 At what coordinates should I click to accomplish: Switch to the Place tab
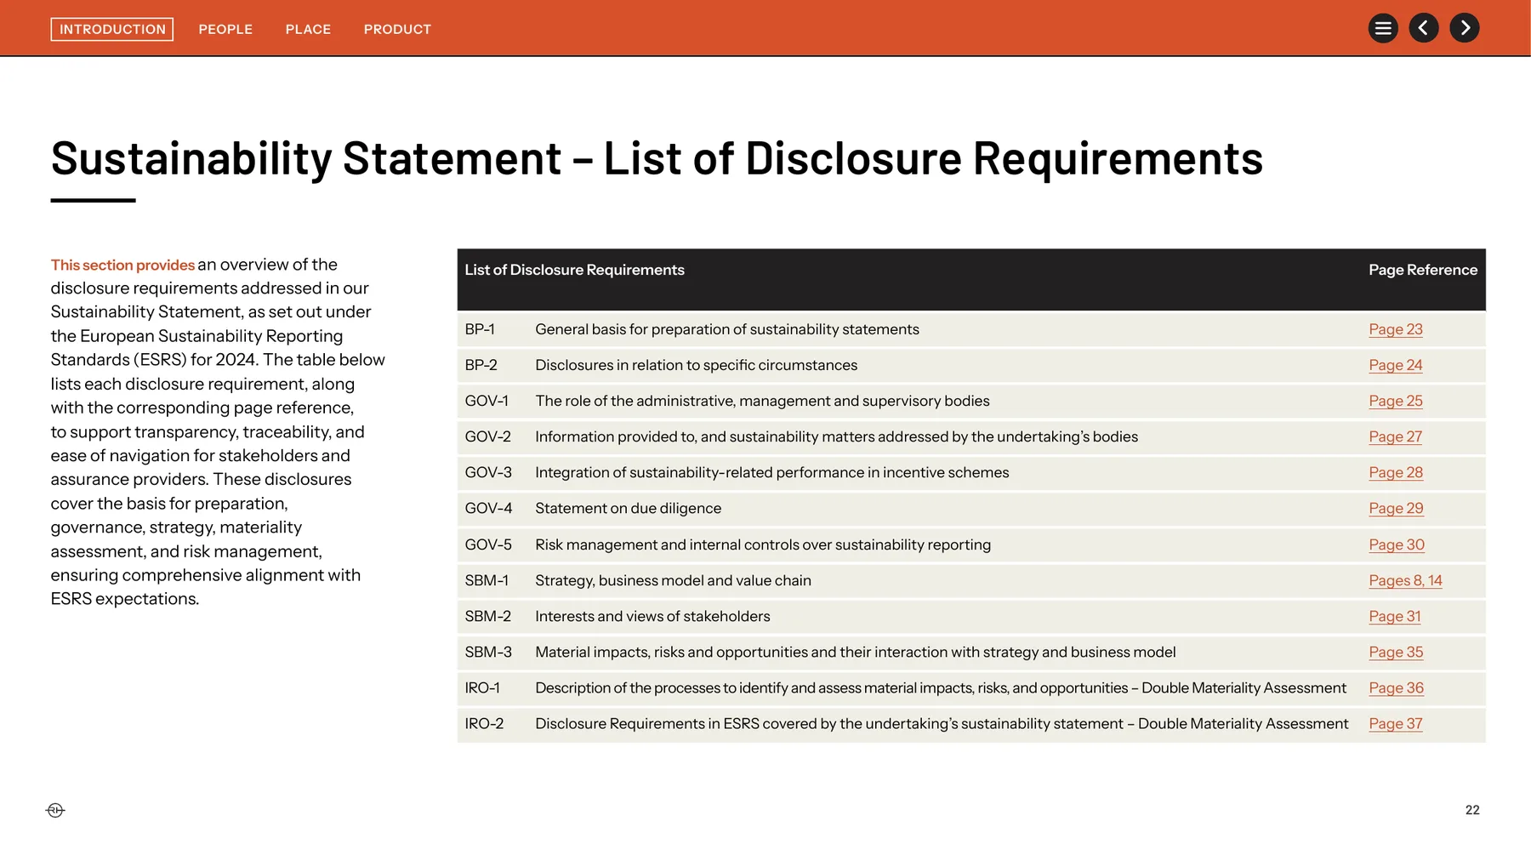[308, 29]
